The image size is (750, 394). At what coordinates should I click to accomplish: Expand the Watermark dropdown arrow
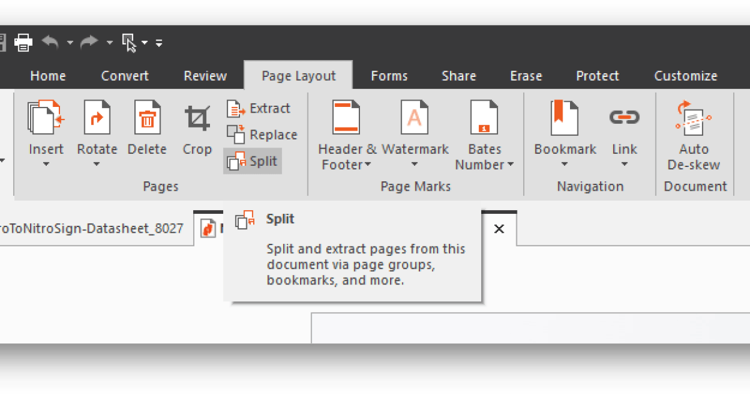414,165
